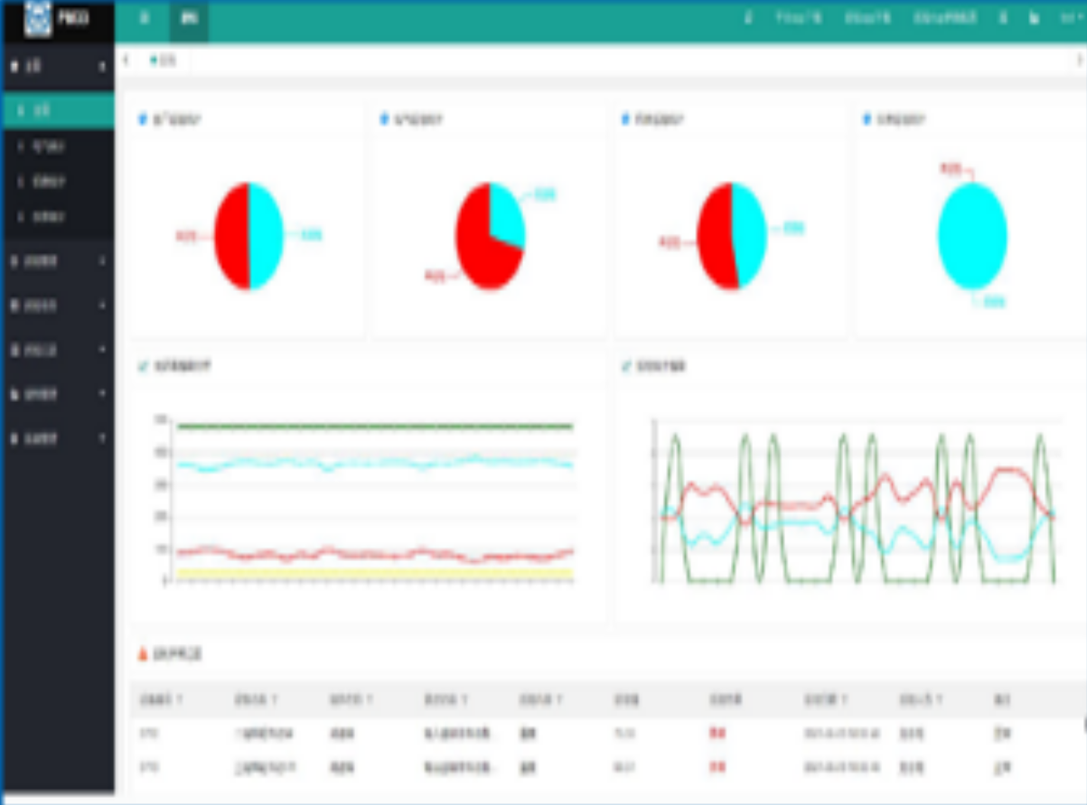This screenshot has width=1087, height=805.
Task: Sort by the third table column header
Action: (351, 699)
